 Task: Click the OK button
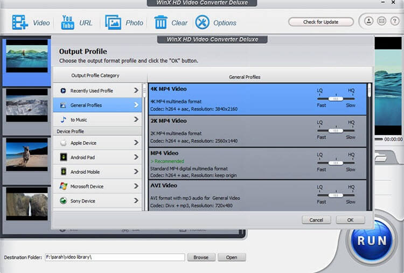pyautogui.click(x=351, y=220)
